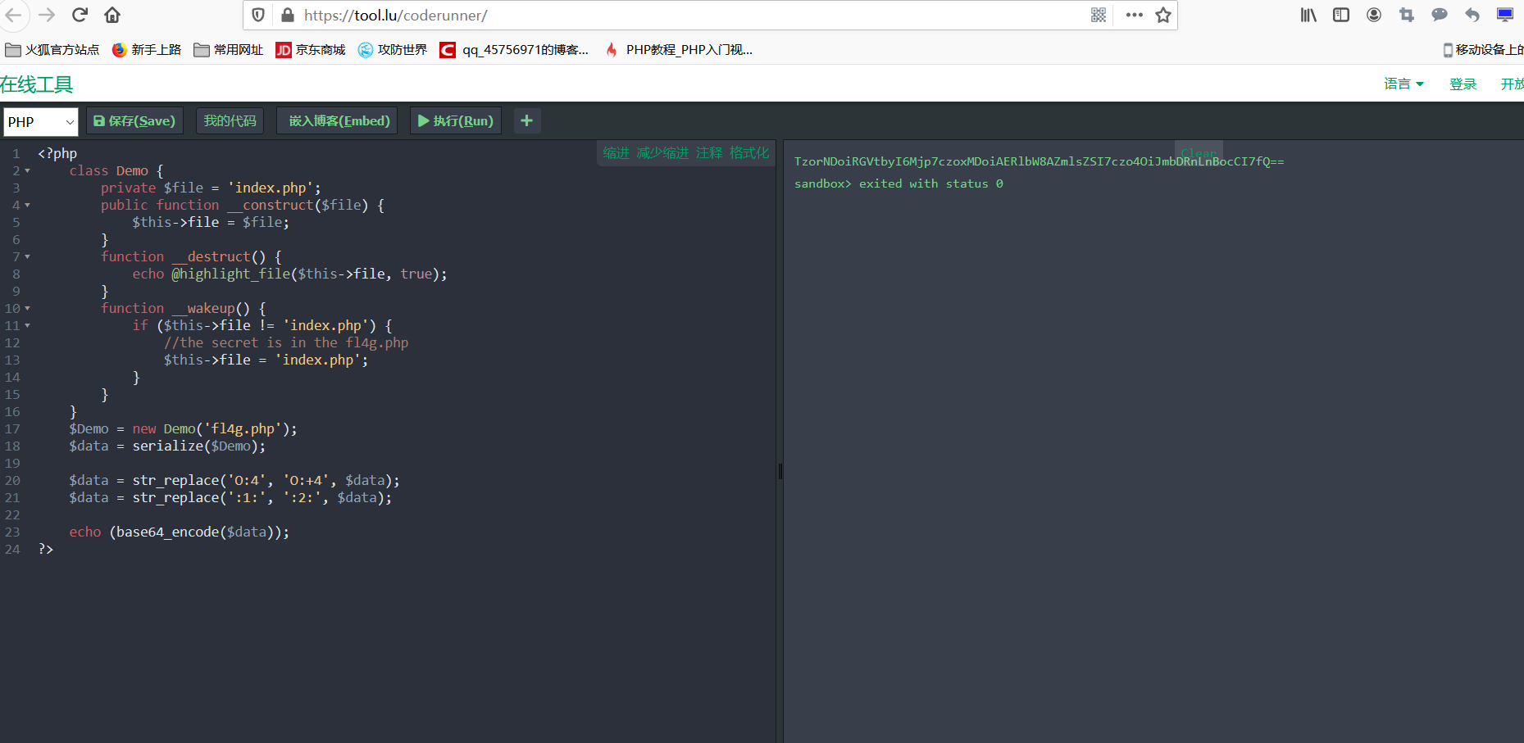
Task: Click 注释 comment action
Action: tap(709, 152)
